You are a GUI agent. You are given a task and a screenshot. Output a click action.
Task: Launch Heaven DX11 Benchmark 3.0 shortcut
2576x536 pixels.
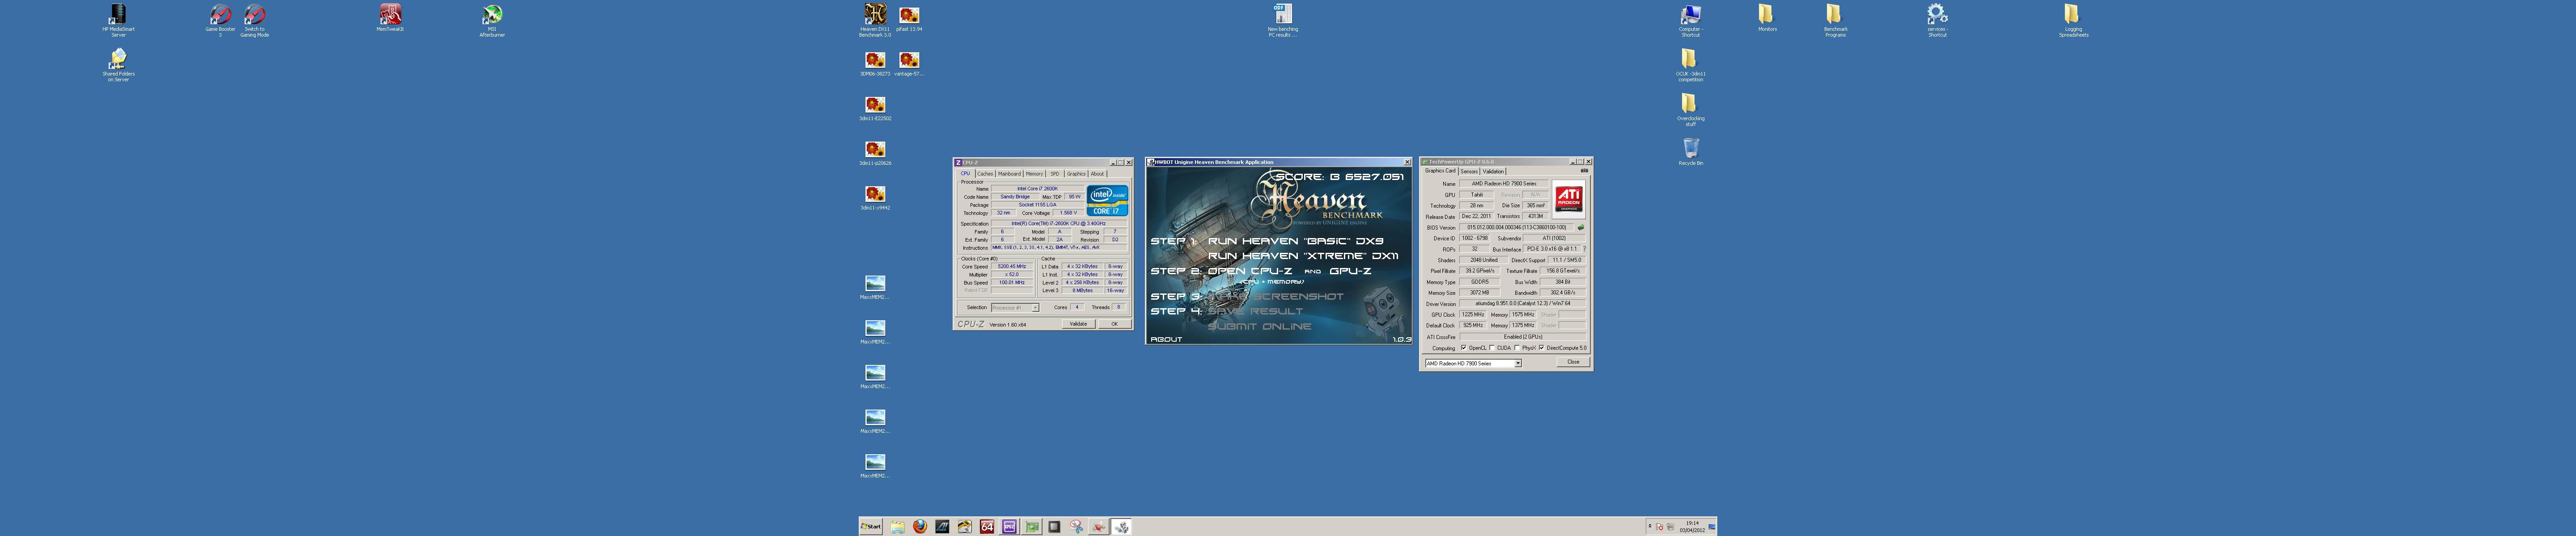[x=875, y=20]
